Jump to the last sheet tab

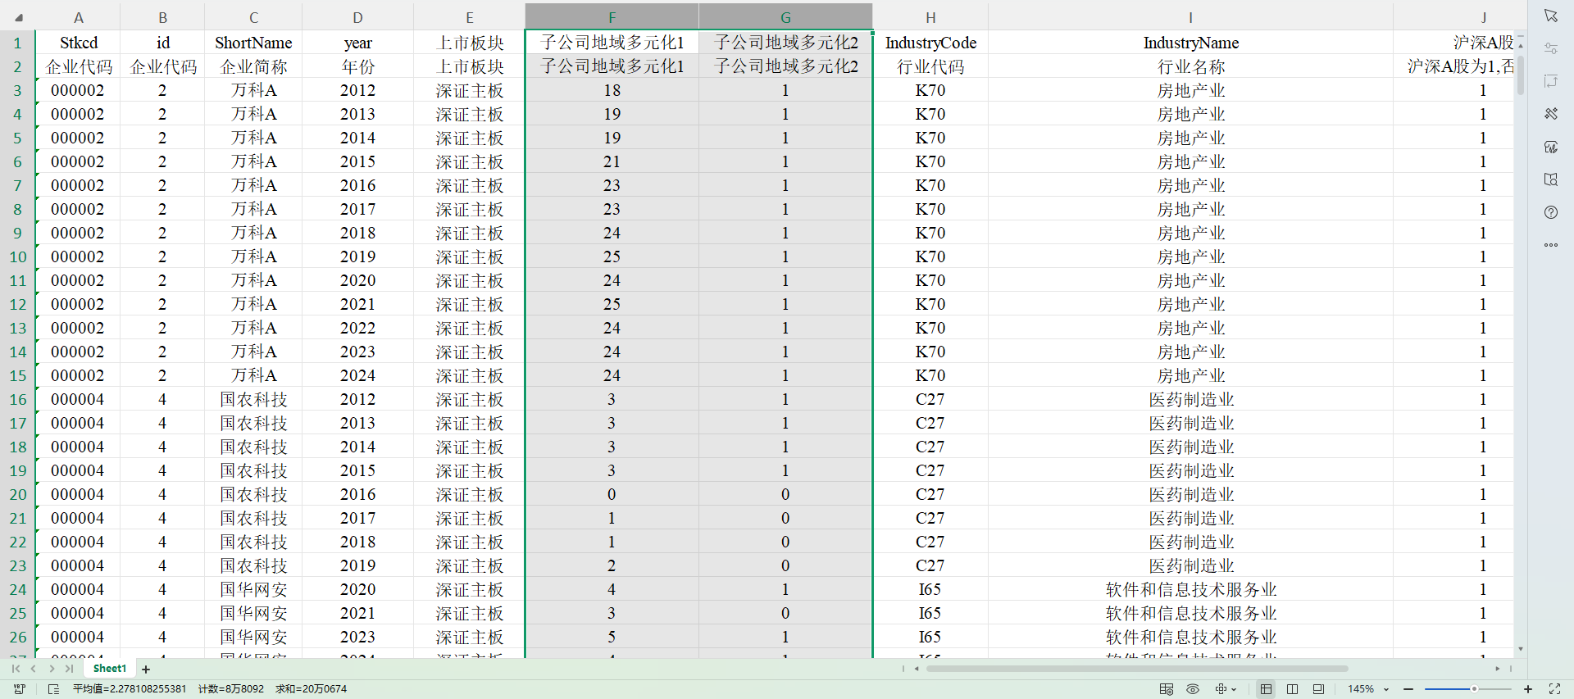tap(70, 669)
